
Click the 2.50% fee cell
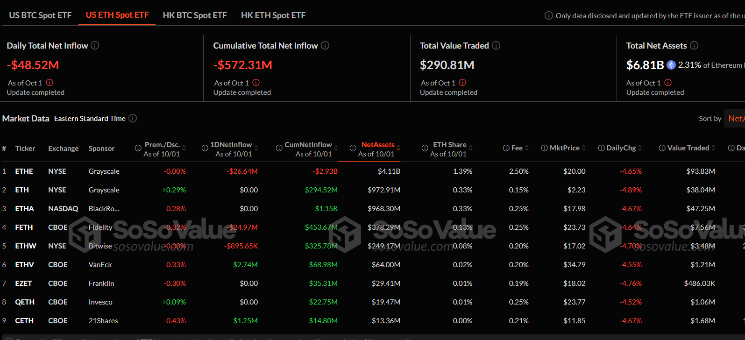click(x=519, y=171)
